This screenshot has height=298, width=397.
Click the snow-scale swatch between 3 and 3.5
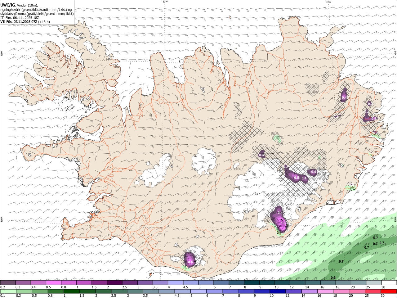tap(145, 283)
